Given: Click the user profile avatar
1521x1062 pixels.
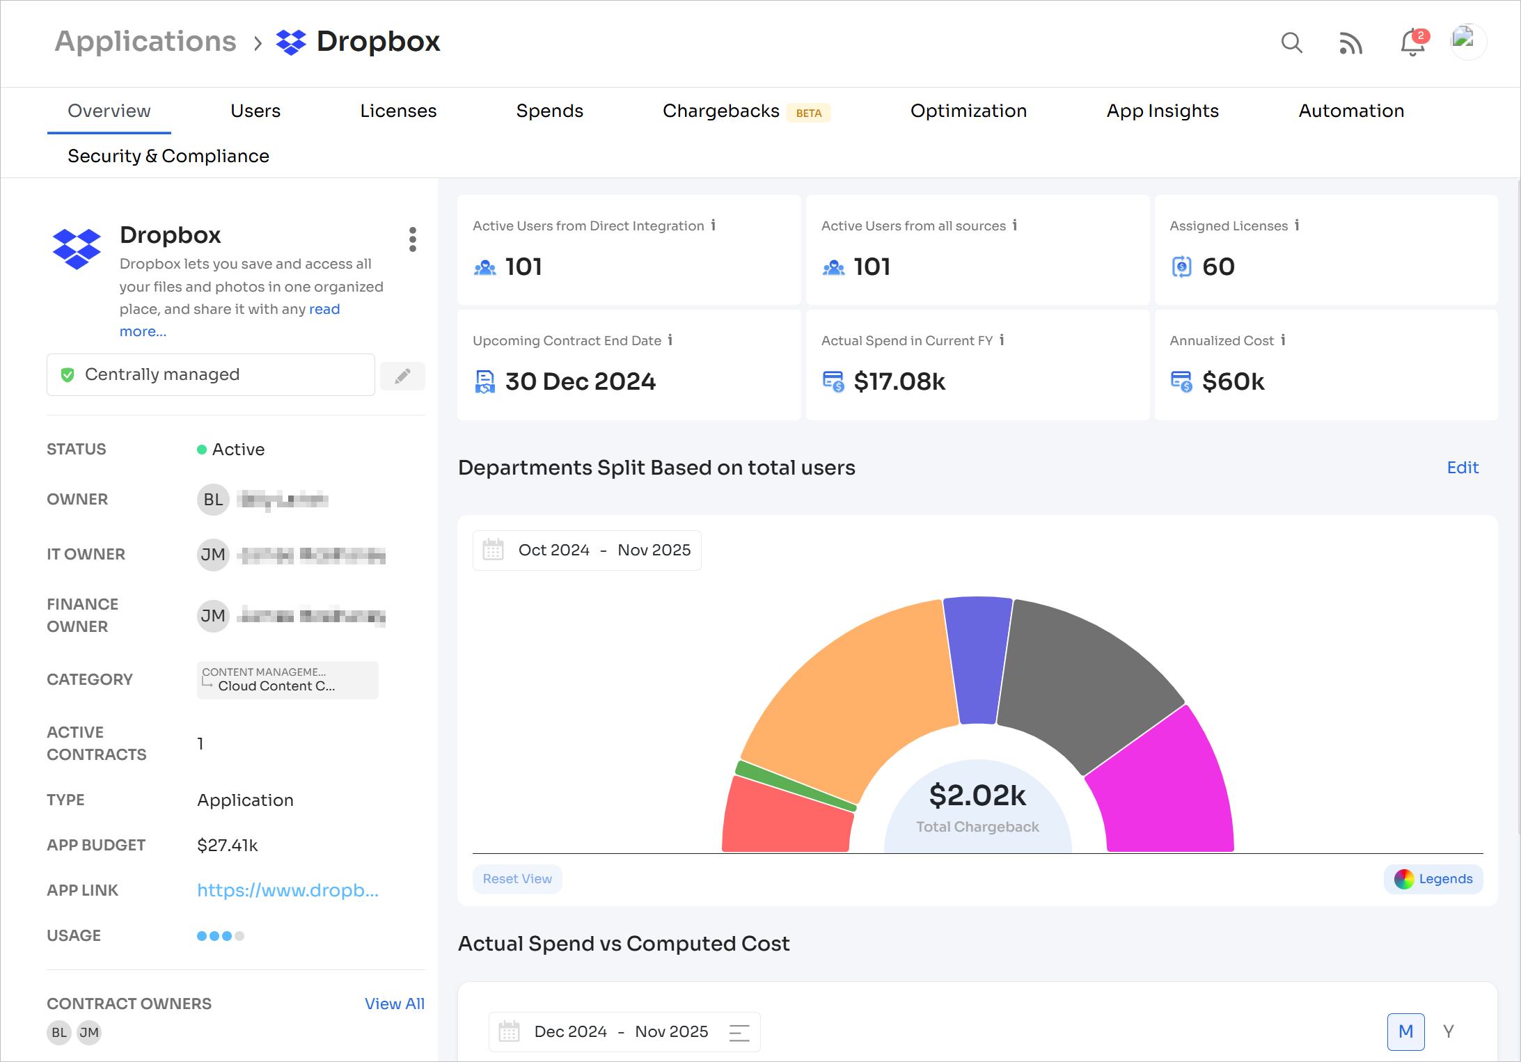Looking at the screenshot, I should coord(1468,42).
